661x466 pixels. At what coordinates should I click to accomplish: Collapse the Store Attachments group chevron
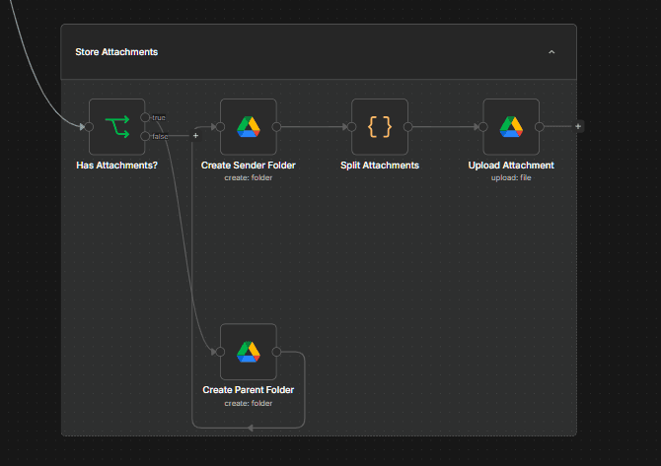(x=551, y=52)
